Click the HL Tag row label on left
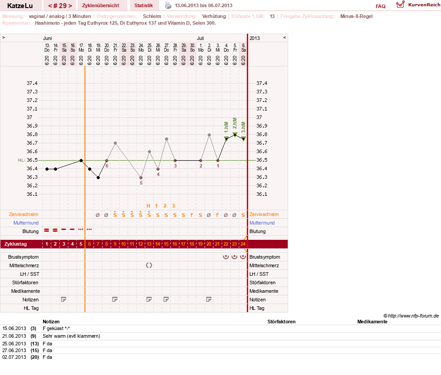 tap(31, 308)
